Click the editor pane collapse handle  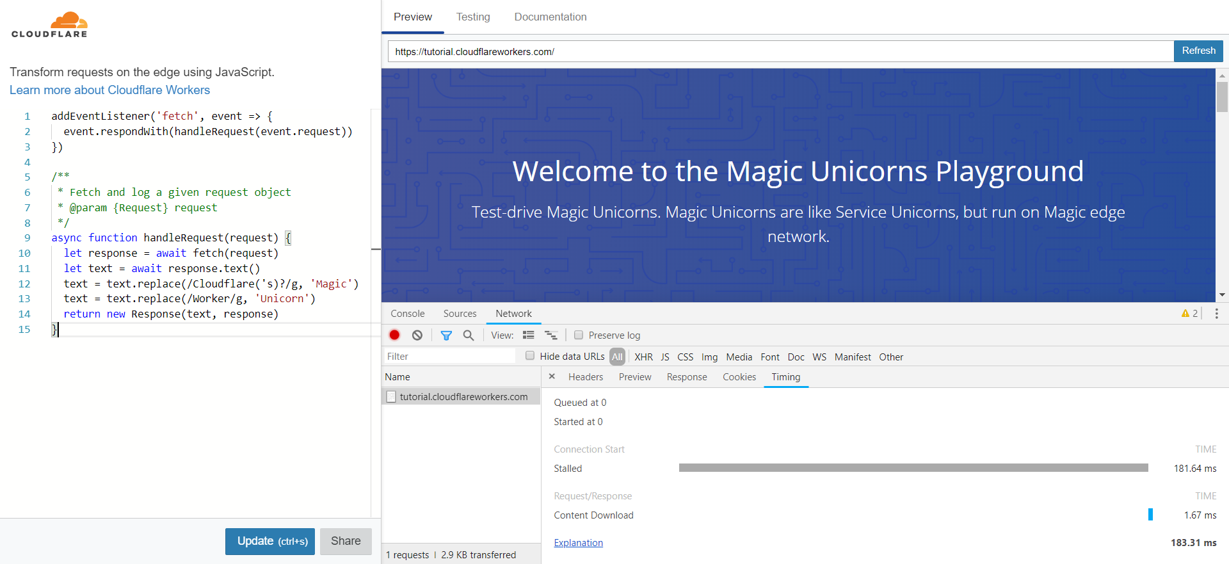click(x=376, y=249)
